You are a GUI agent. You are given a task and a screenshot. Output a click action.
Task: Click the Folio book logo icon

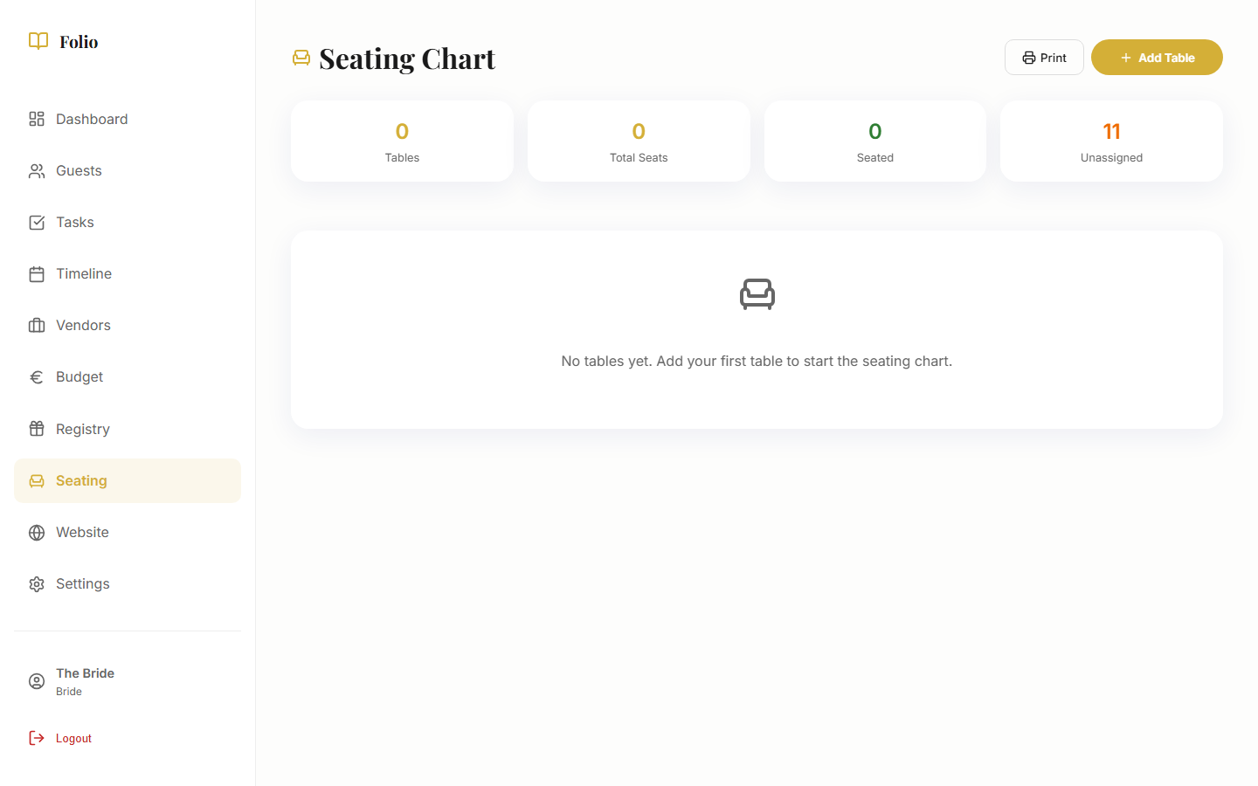pos(38,41)
